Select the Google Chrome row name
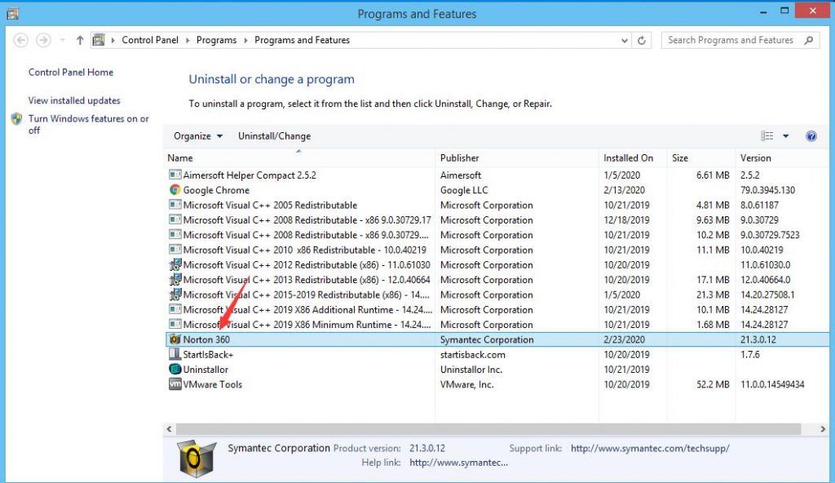The width and height of the screenshot is (835, 483). click(216, 190)
